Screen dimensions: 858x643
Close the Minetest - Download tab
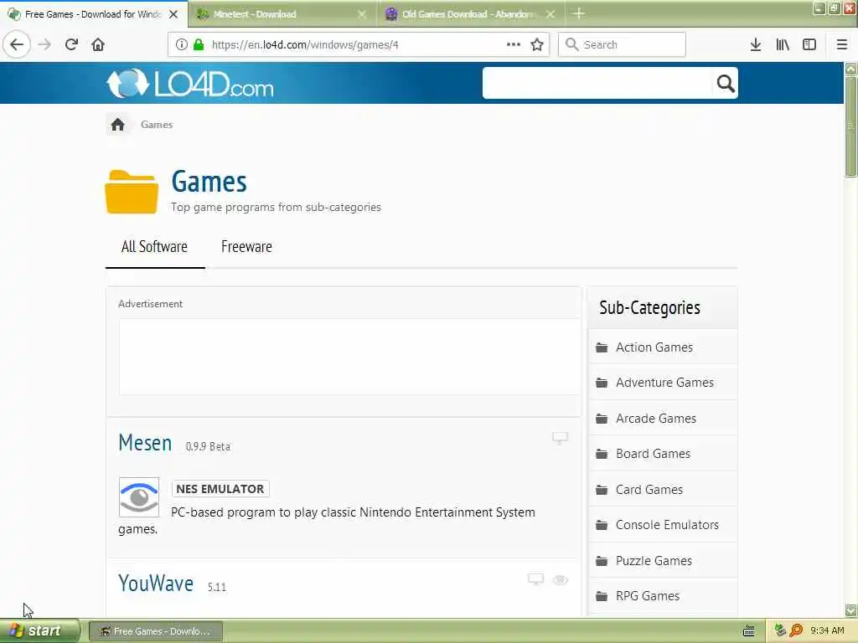pos(362,14)
